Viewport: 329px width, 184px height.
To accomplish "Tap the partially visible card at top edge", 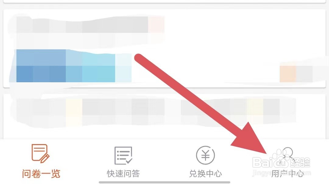I will coord(164,1).
